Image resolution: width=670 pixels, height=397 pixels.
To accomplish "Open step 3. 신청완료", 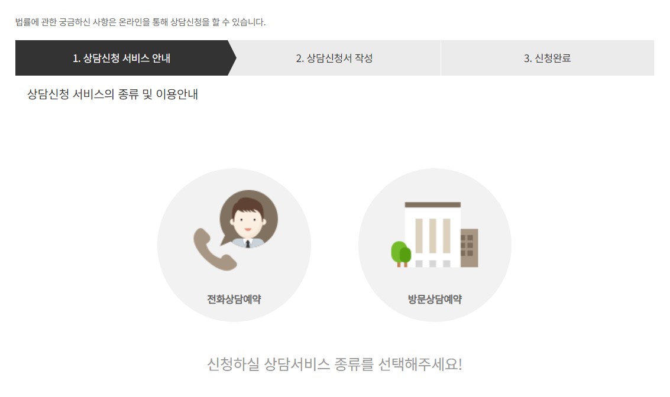I will point(548,58).
